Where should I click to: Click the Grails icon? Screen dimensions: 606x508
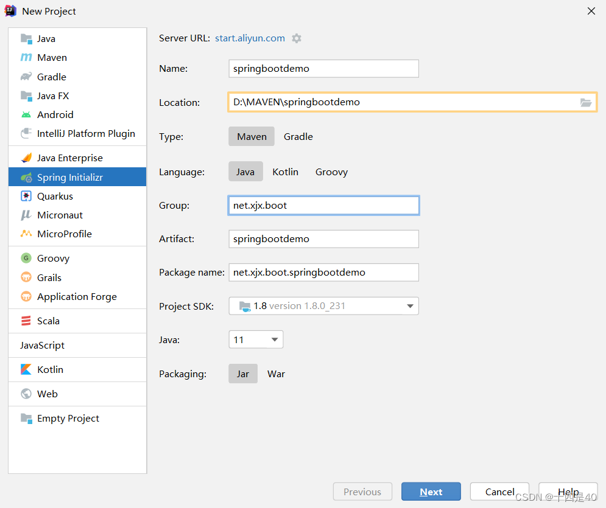coord(26,277)
